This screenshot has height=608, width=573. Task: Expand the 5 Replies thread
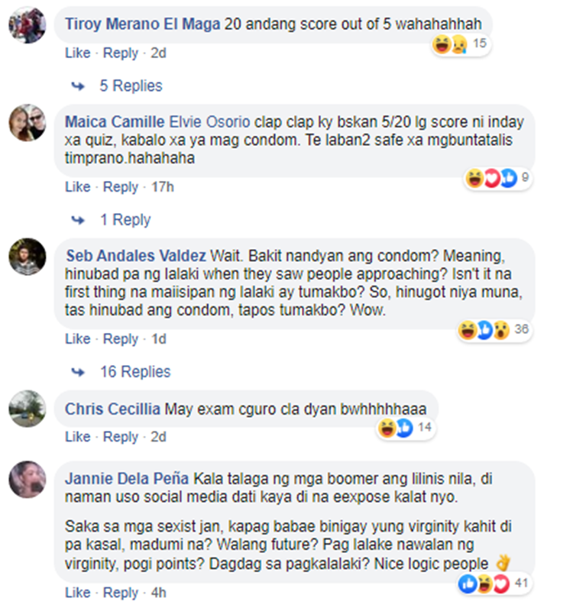(131, 86)
